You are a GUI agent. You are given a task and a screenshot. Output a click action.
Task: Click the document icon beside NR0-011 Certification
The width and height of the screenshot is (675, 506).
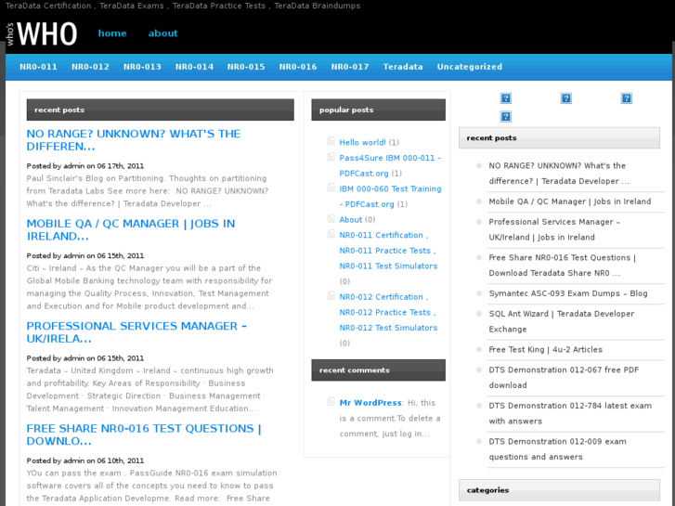tap(331, 234)
